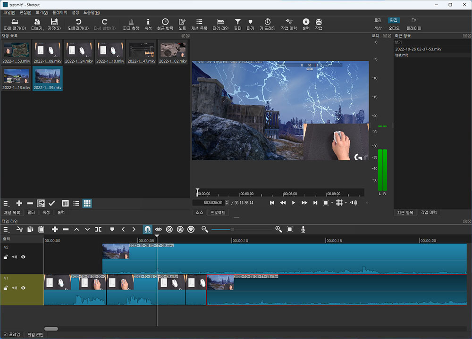Image resolution: width=472 pixels, height=339 pixels.
Task: Add a marker on the timeline toolbar
Action: point(112,230)
